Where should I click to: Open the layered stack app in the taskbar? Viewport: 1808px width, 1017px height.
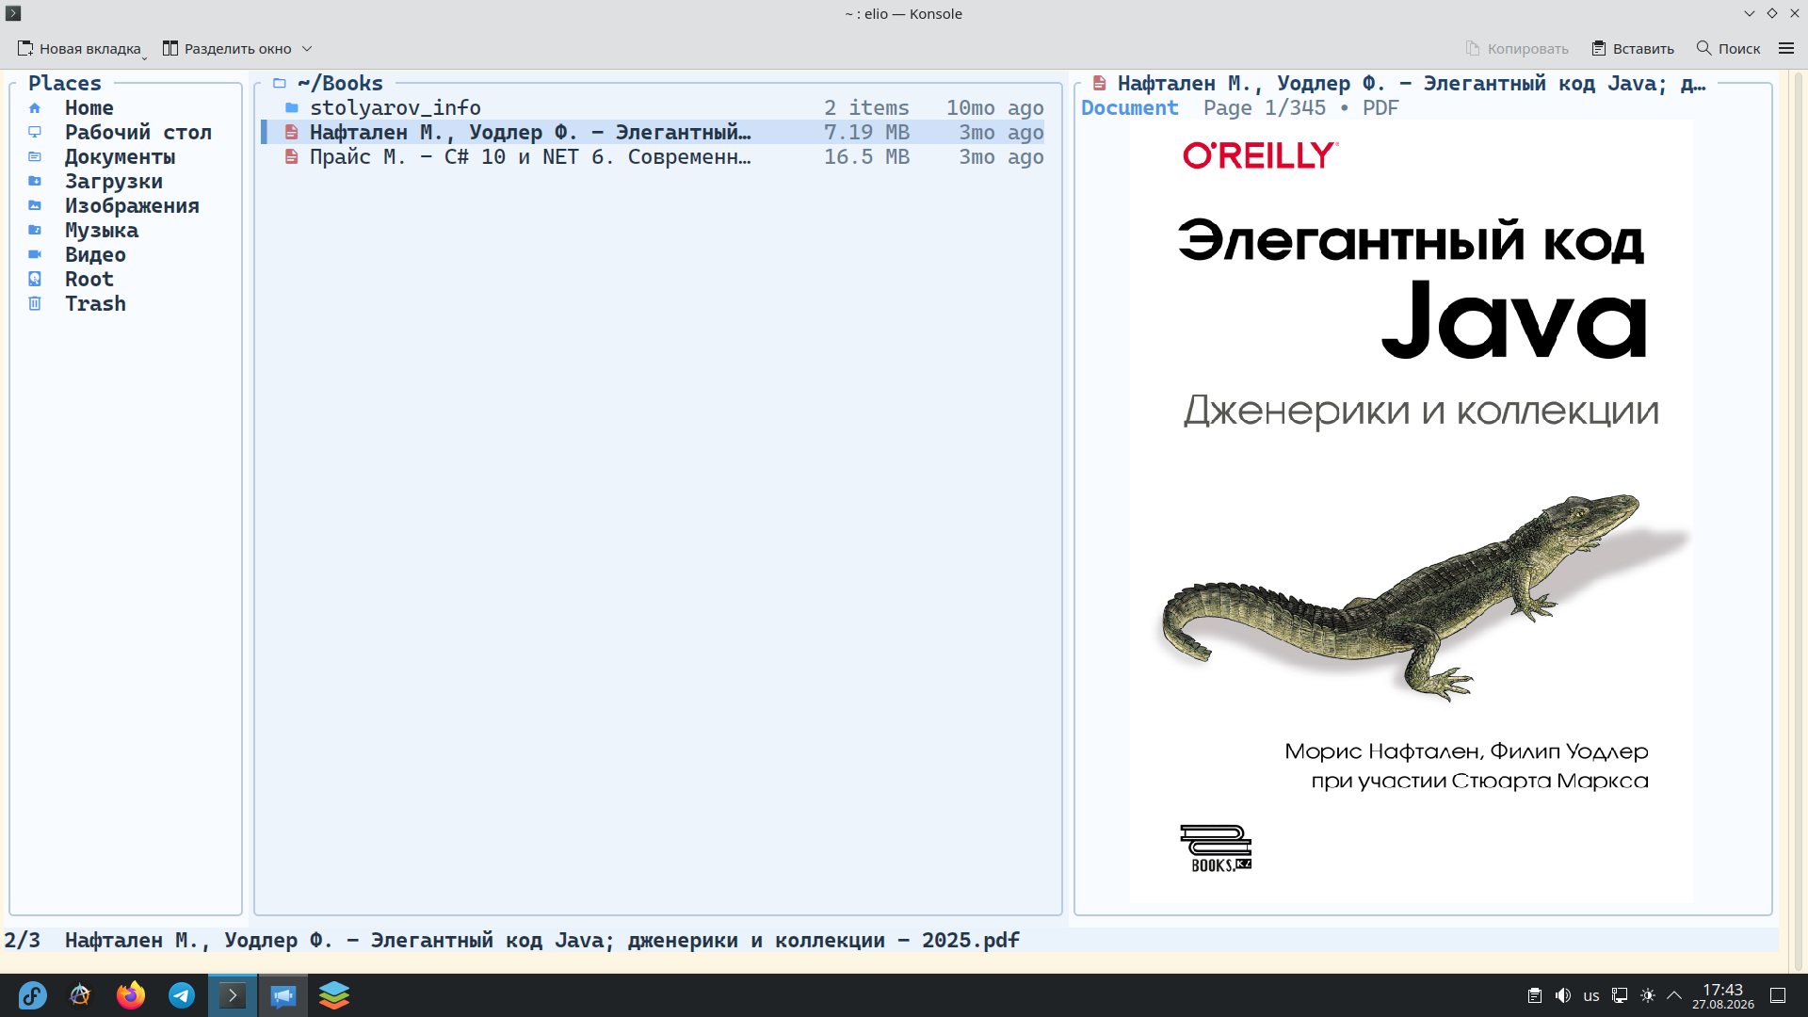[334, 995]
